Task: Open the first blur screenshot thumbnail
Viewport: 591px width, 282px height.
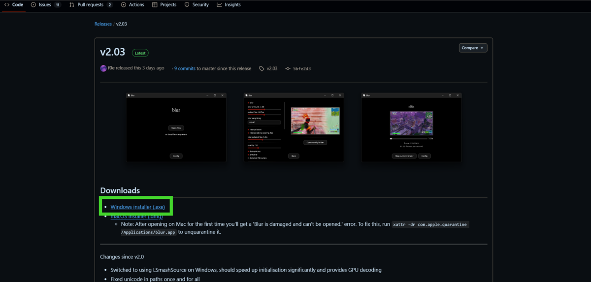Action: [x=176, y=127]
